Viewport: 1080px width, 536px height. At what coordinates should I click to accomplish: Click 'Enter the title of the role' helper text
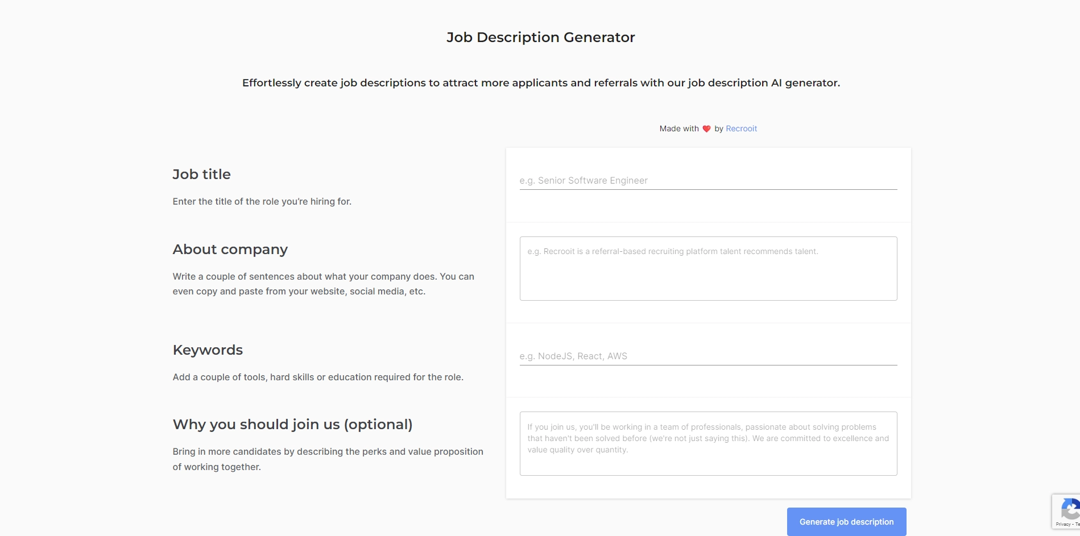click(x=262, y=202)
